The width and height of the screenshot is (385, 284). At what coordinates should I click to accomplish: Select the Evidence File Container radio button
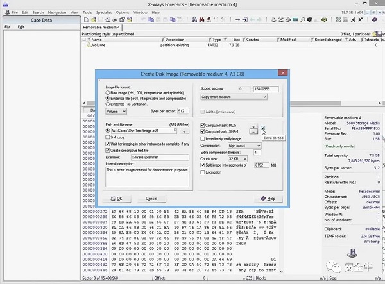pos(108,104)
